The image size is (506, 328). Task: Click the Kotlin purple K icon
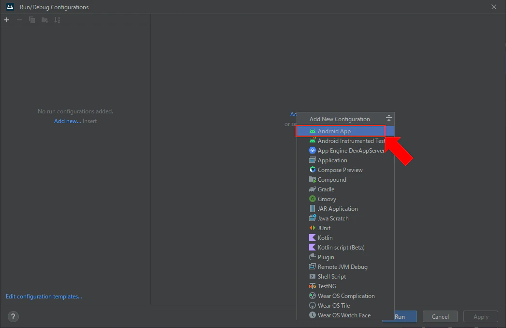[313, 237]
